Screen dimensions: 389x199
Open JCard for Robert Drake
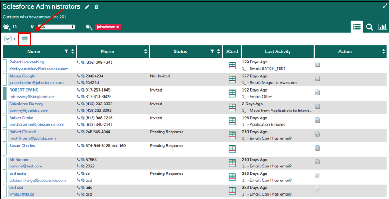(232, 121)
